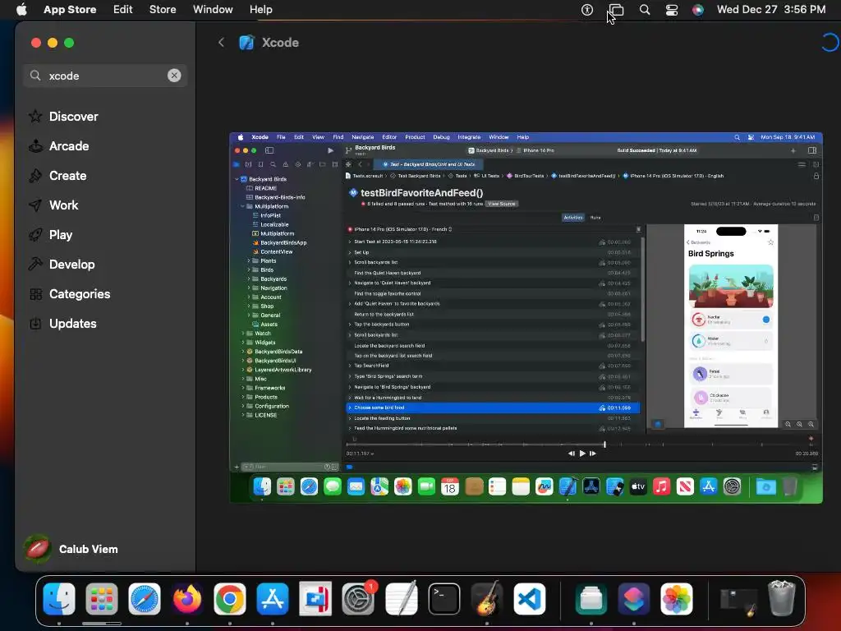
Task: Open Control Center in menu bar
Action: 672,10
